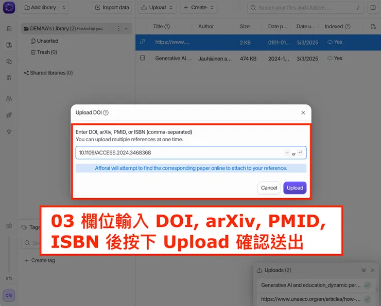
Task: Click the Afforai logo icon
Action: [x=9, y=8]
